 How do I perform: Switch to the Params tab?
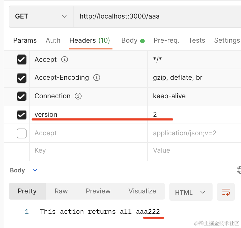pyautogui.click(x=25, y=40)
